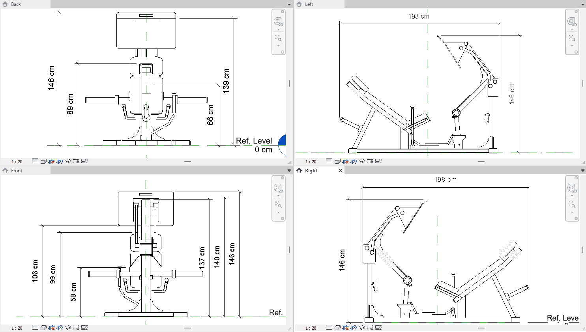Click Zoom tool in Front view navigation bar

tap(278, 205)
